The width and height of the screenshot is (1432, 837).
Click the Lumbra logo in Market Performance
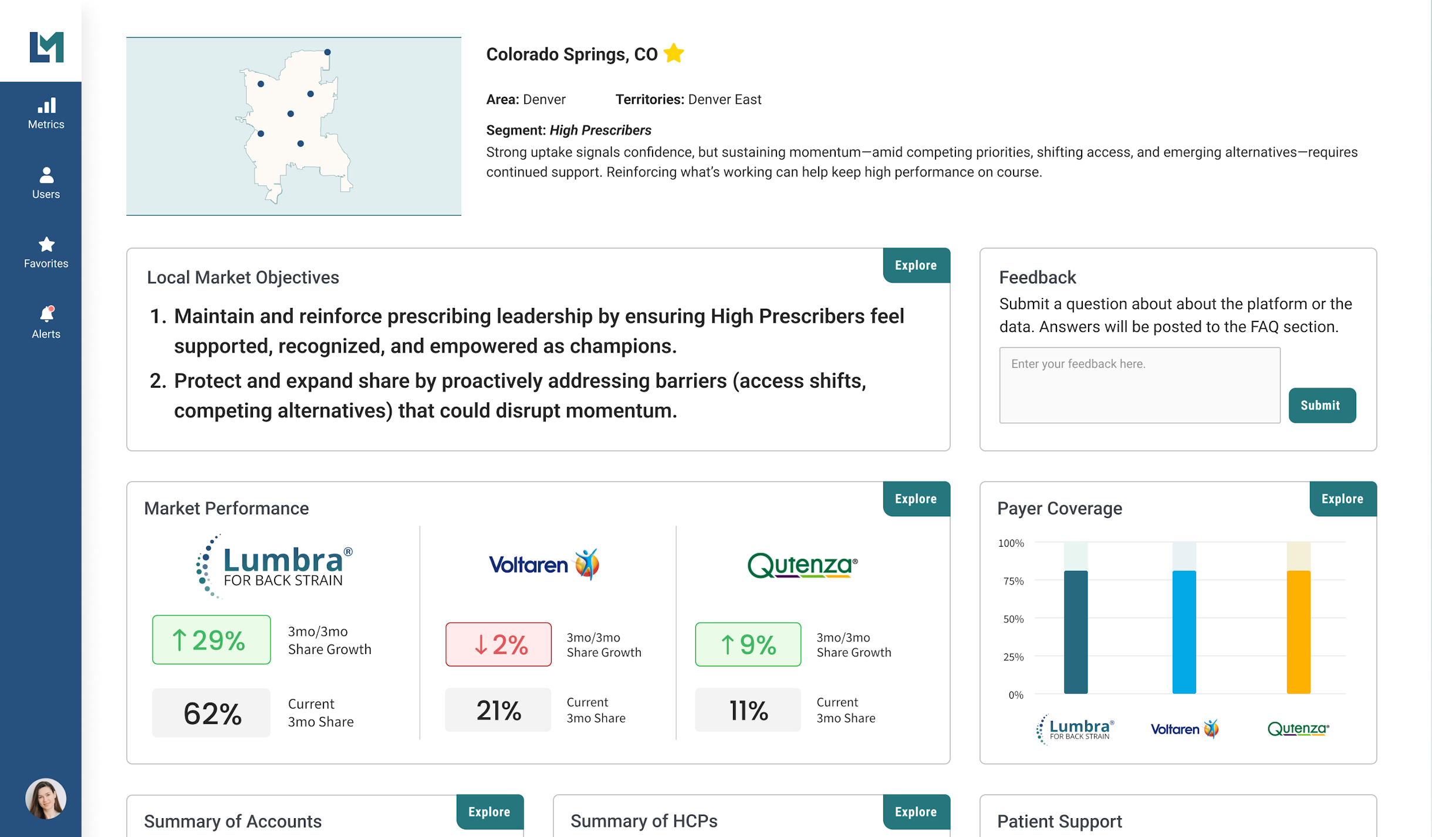coord(274,566)
